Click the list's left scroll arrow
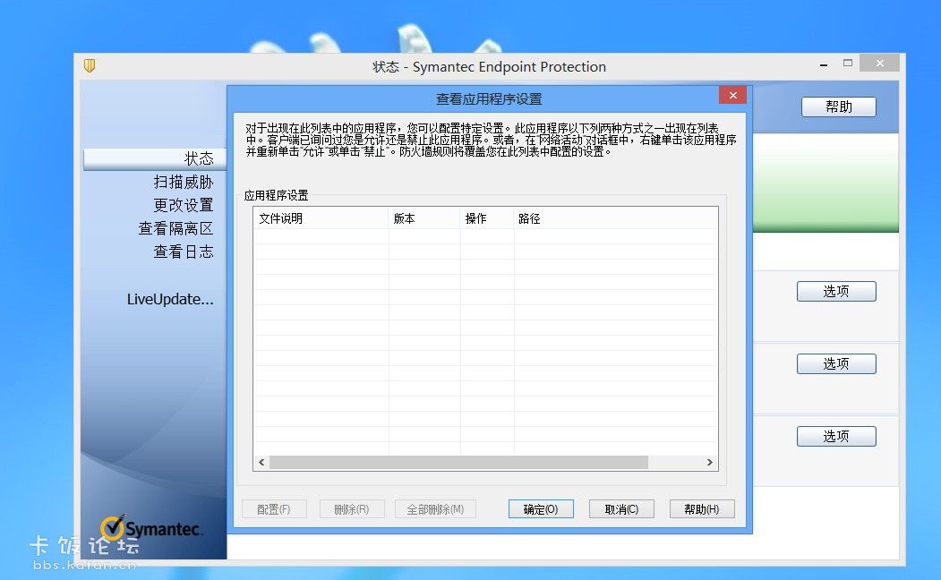The image size is (941, 580). point(261,463)
